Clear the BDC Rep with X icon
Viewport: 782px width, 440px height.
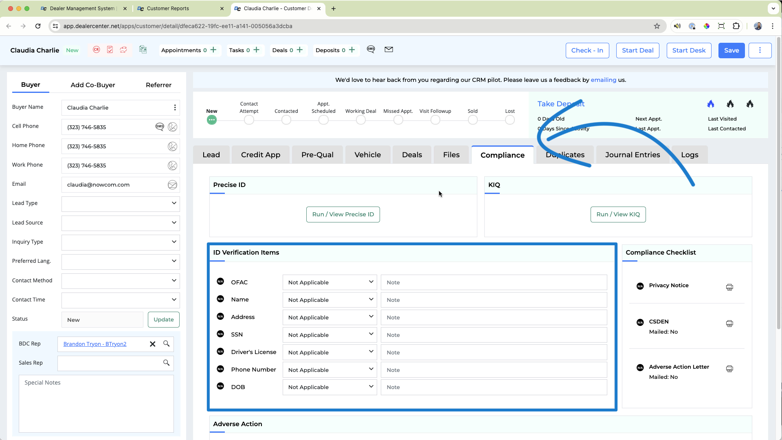click(153, 344)
